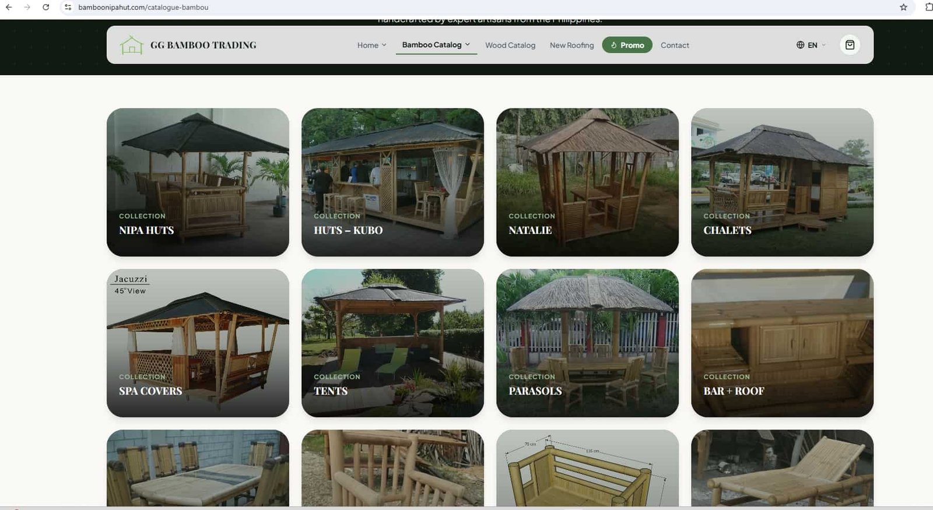The image size is (933, 510).
Task: Expand the Home menu dropdown
Action: [371, 45]
